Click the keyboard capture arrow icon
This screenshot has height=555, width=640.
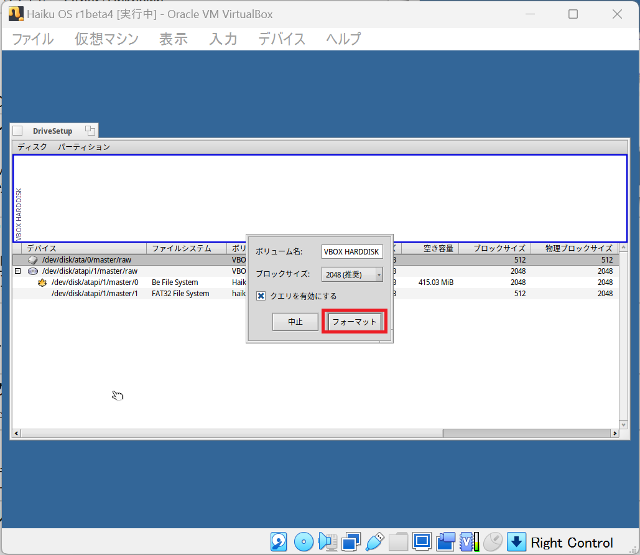(x=516, y=542)
